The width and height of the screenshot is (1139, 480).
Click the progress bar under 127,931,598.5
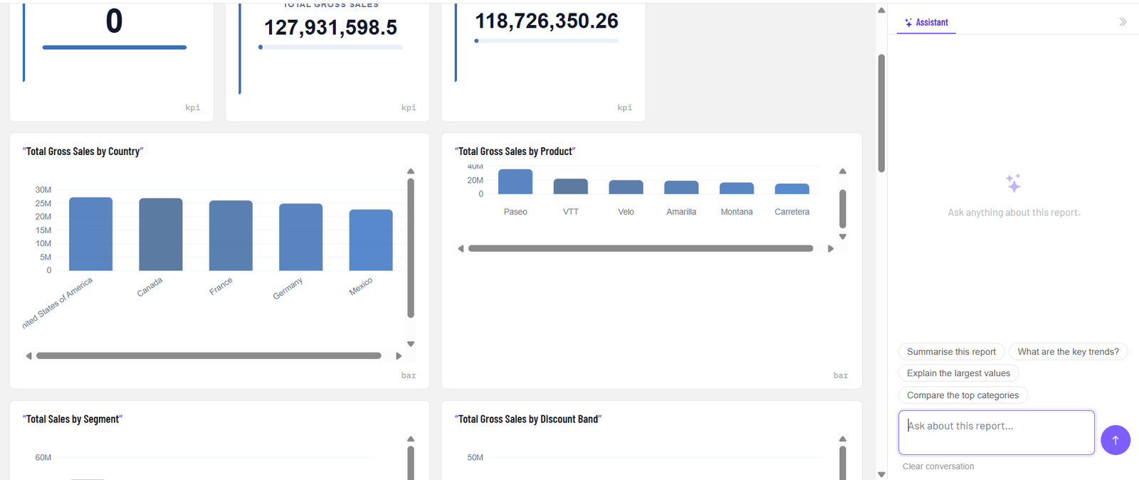tap(330, 47)
